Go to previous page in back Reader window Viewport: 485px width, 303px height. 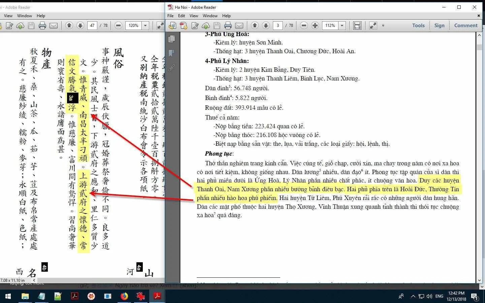pos(69,26)
